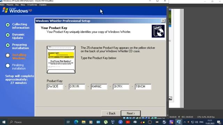
Task: Click the second Product Key field D7KYR
Action: (77, 86)
